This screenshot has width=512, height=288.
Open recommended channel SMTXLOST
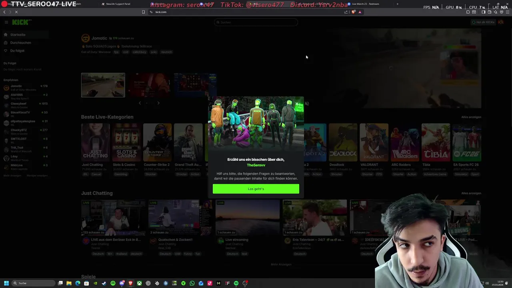pos(26,140)
